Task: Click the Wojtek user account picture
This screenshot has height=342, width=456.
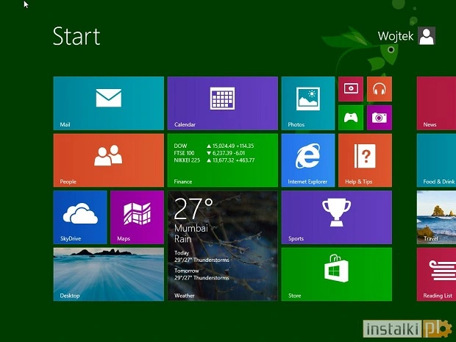Action: coord(427,36)
